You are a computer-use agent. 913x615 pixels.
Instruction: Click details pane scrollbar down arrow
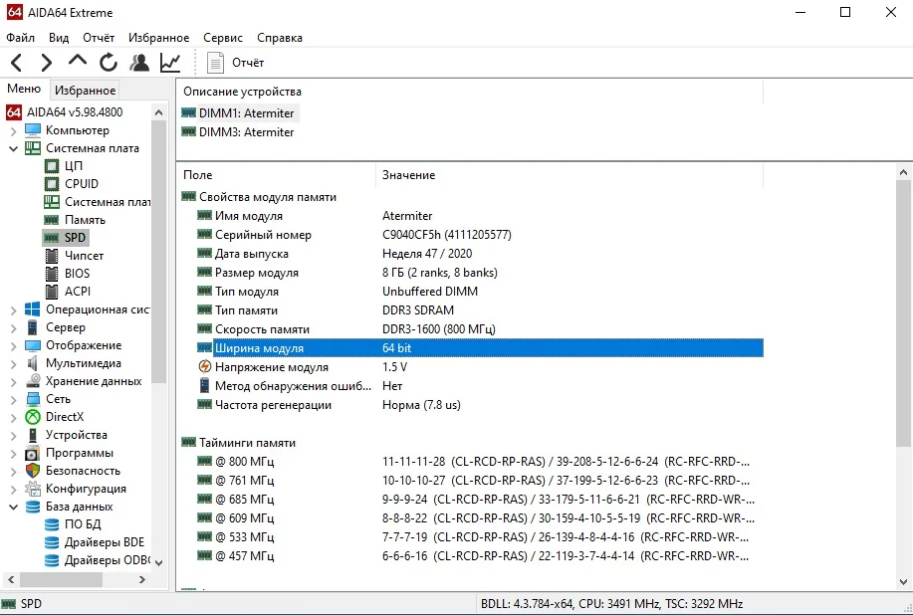[x=903, y=582]
